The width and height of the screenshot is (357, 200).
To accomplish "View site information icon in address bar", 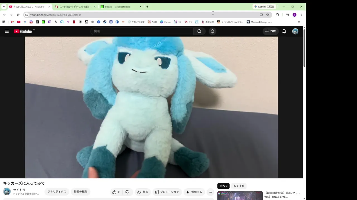I will click(26, 15).
